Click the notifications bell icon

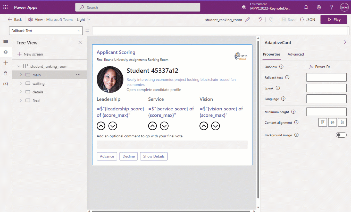click(306, 7)
